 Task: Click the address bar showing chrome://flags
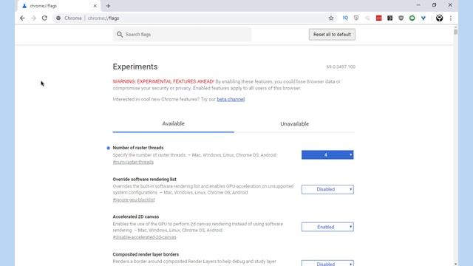click(193, 18)
